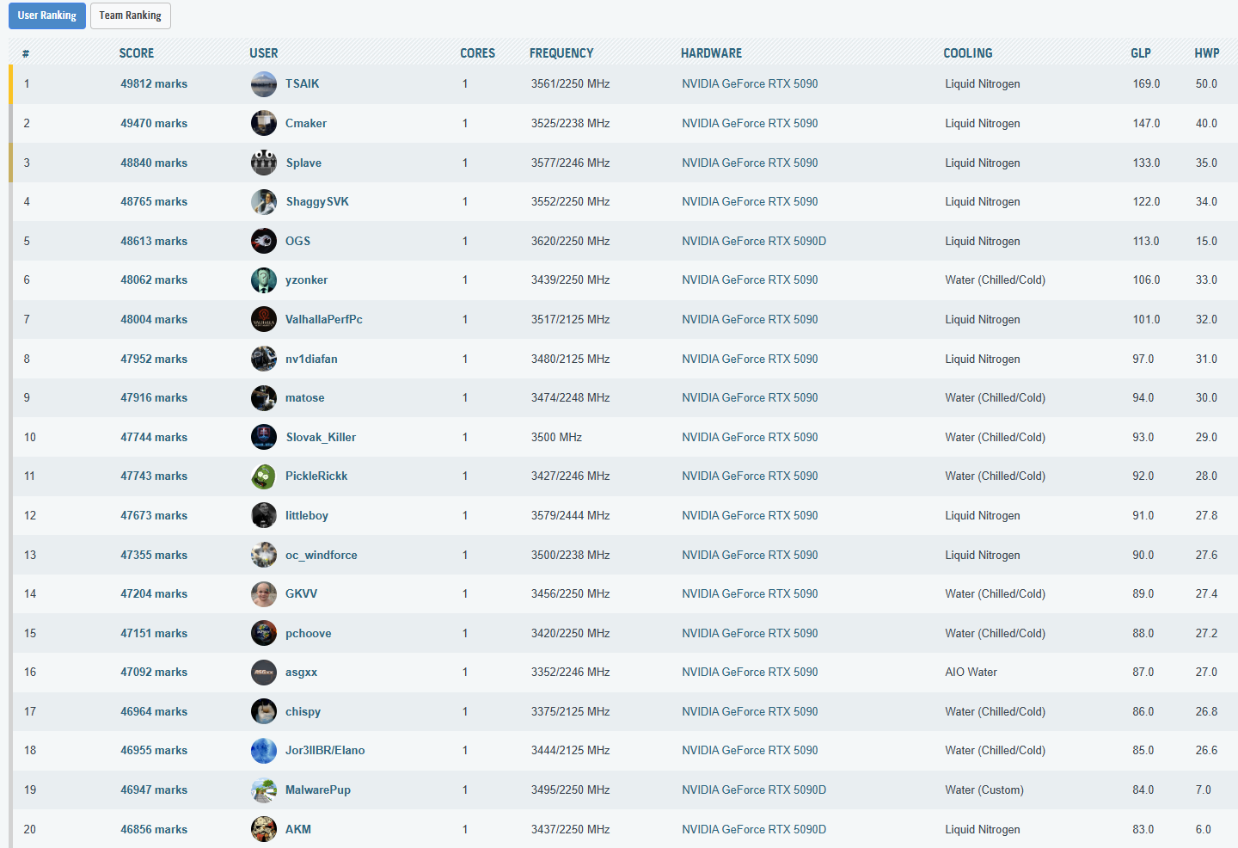Screen dimensions: 1238x848
Task: Open the 47744 marks submission
Action: [x=154, y=438]
